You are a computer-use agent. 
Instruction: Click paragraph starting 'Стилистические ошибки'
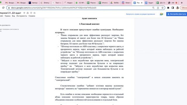pyautogui.click(x=89, y=87)
